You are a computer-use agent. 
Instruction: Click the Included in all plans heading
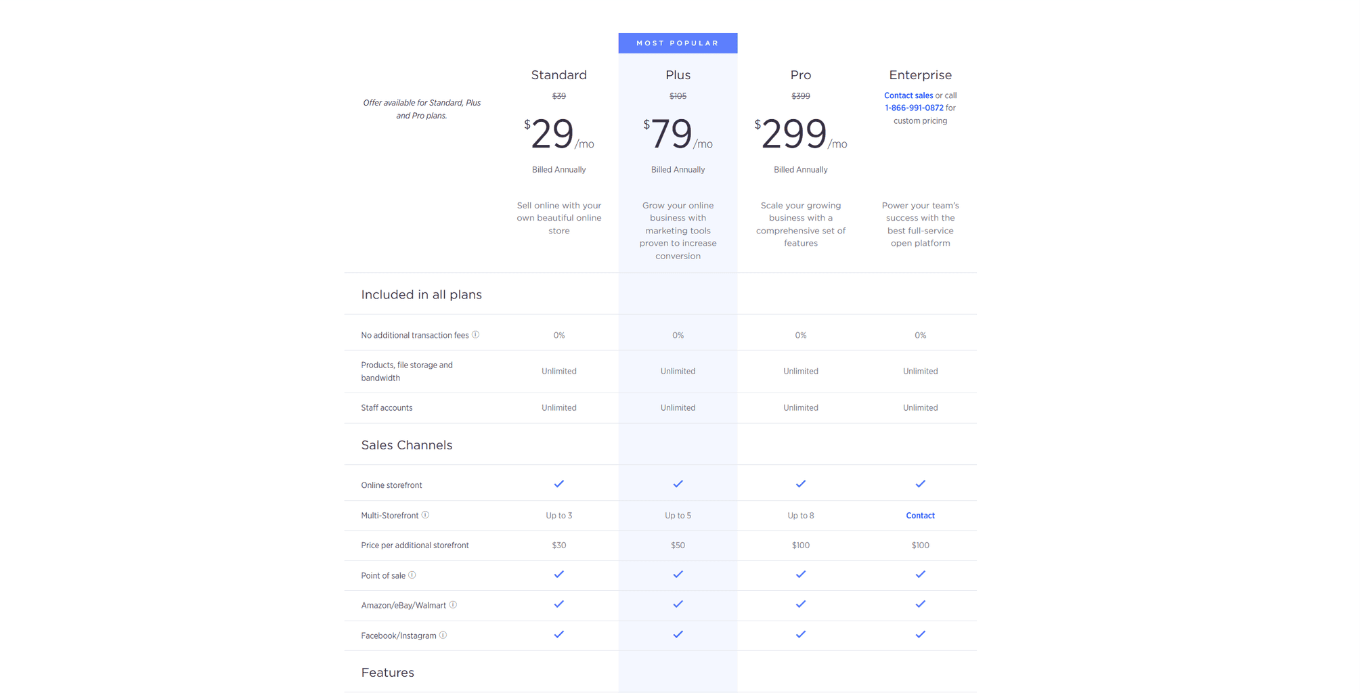coord(422,294)
